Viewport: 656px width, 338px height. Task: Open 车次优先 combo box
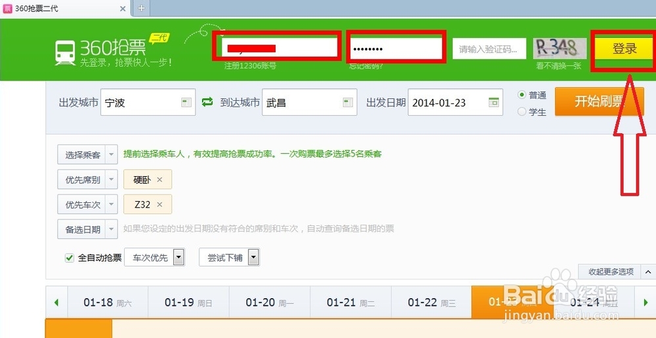coord(154,257)
